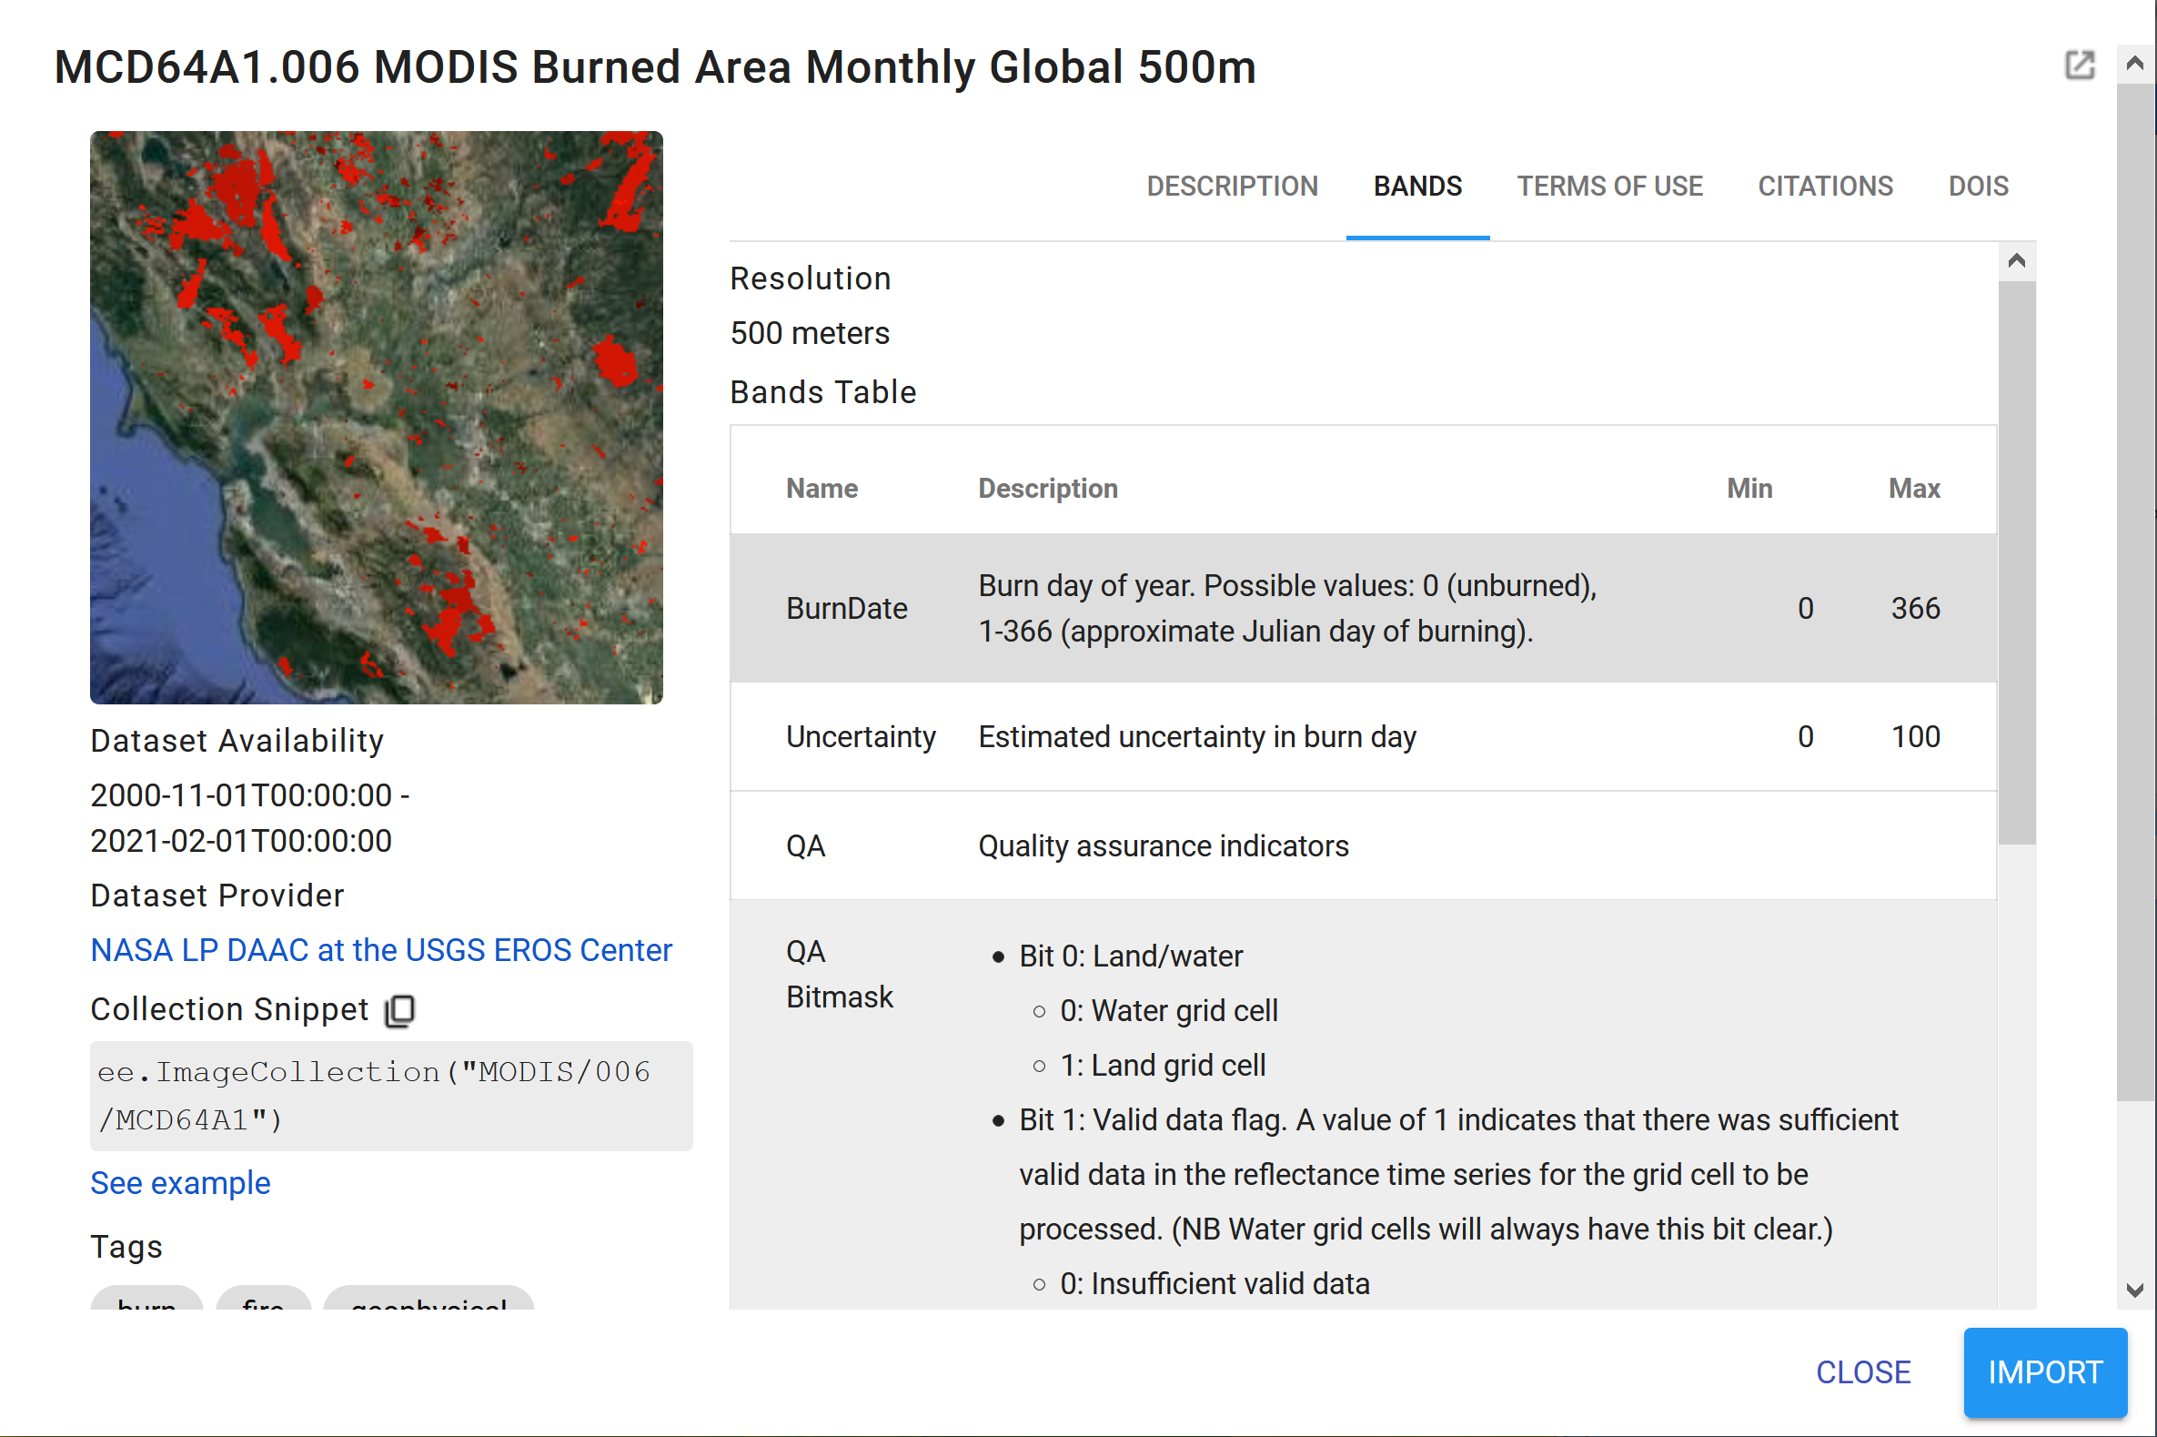Close the dataset dialog
2157x1437 pixels.
(1862, 1372)
